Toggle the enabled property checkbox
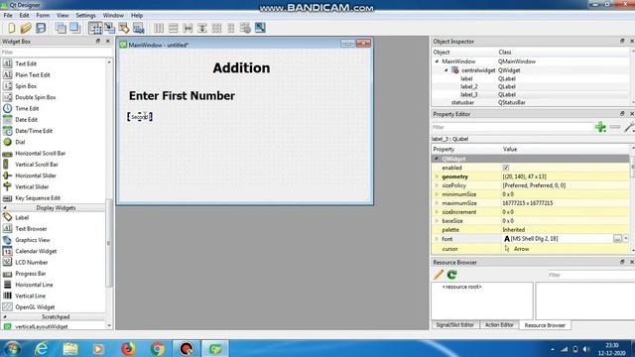The height and width of the screenshot is (357, 635). coord(506,168)
